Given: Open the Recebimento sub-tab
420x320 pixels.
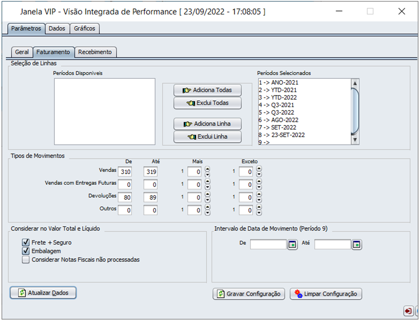Looking at the screenshot, I should (95, 52).
